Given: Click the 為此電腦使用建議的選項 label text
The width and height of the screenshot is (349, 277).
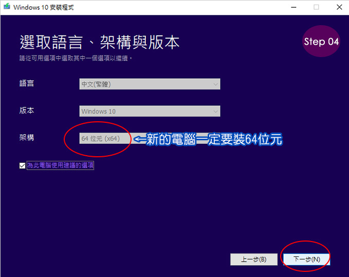Looking at the screenshot, I should click(x=60, y=165).
